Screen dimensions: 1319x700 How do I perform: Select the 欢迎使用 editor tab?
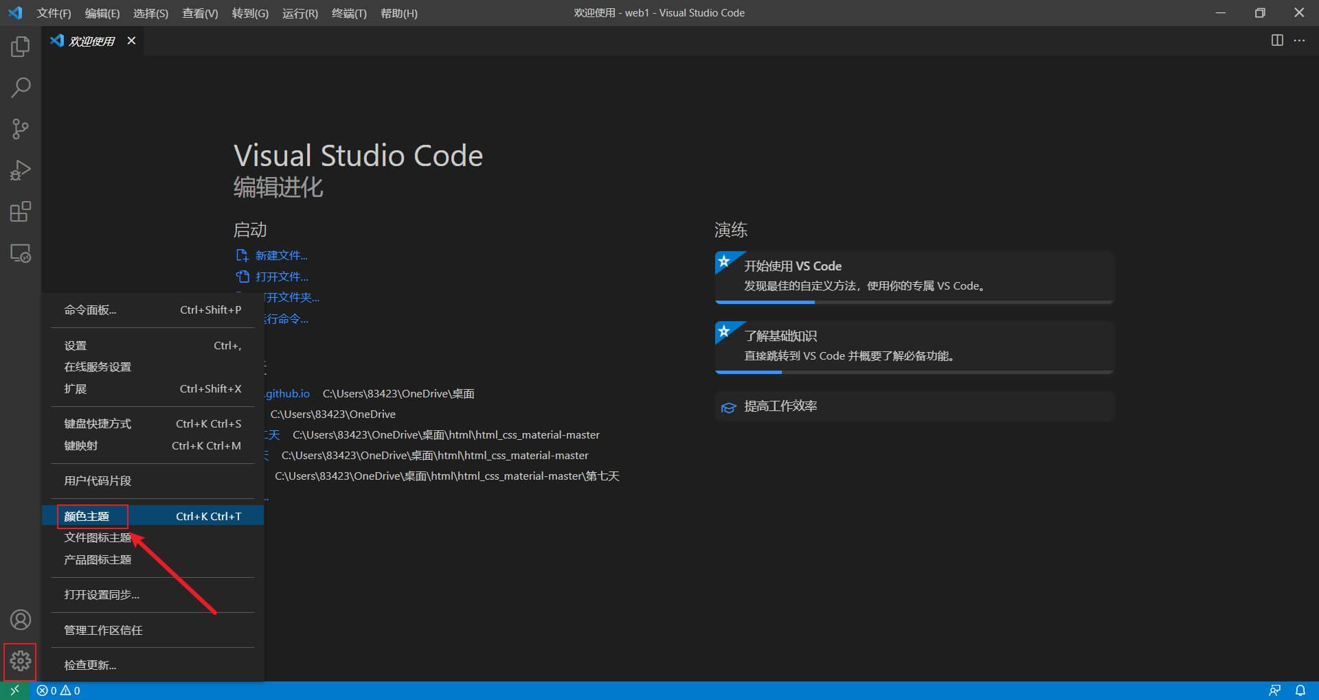92,41
